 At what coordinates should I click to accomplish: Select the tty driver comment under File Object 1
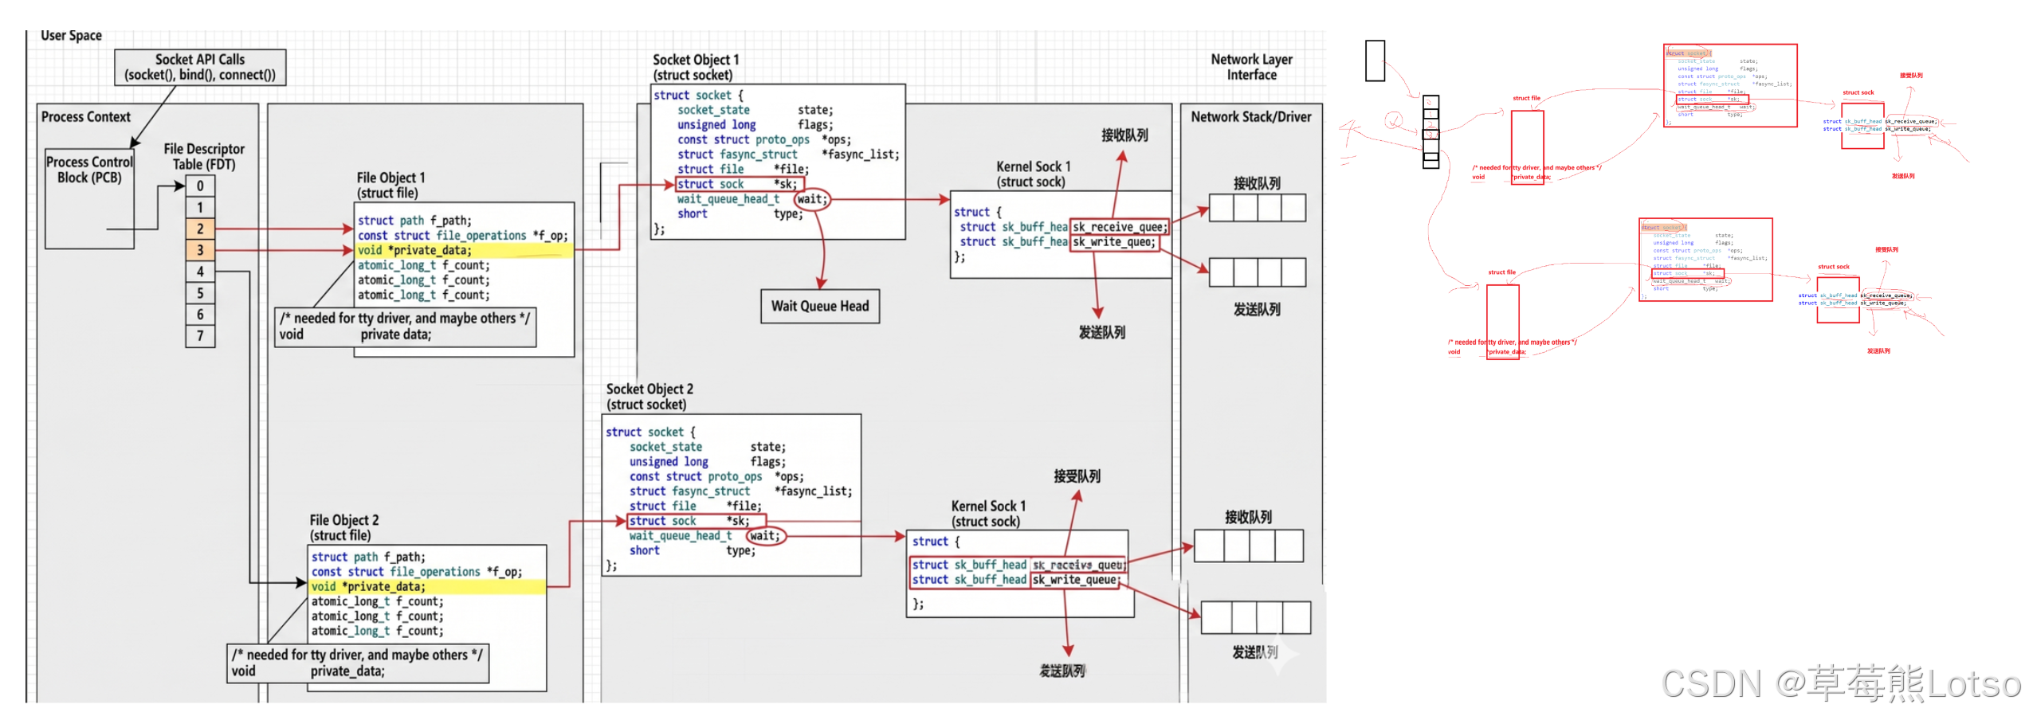(x=405, y=327)
